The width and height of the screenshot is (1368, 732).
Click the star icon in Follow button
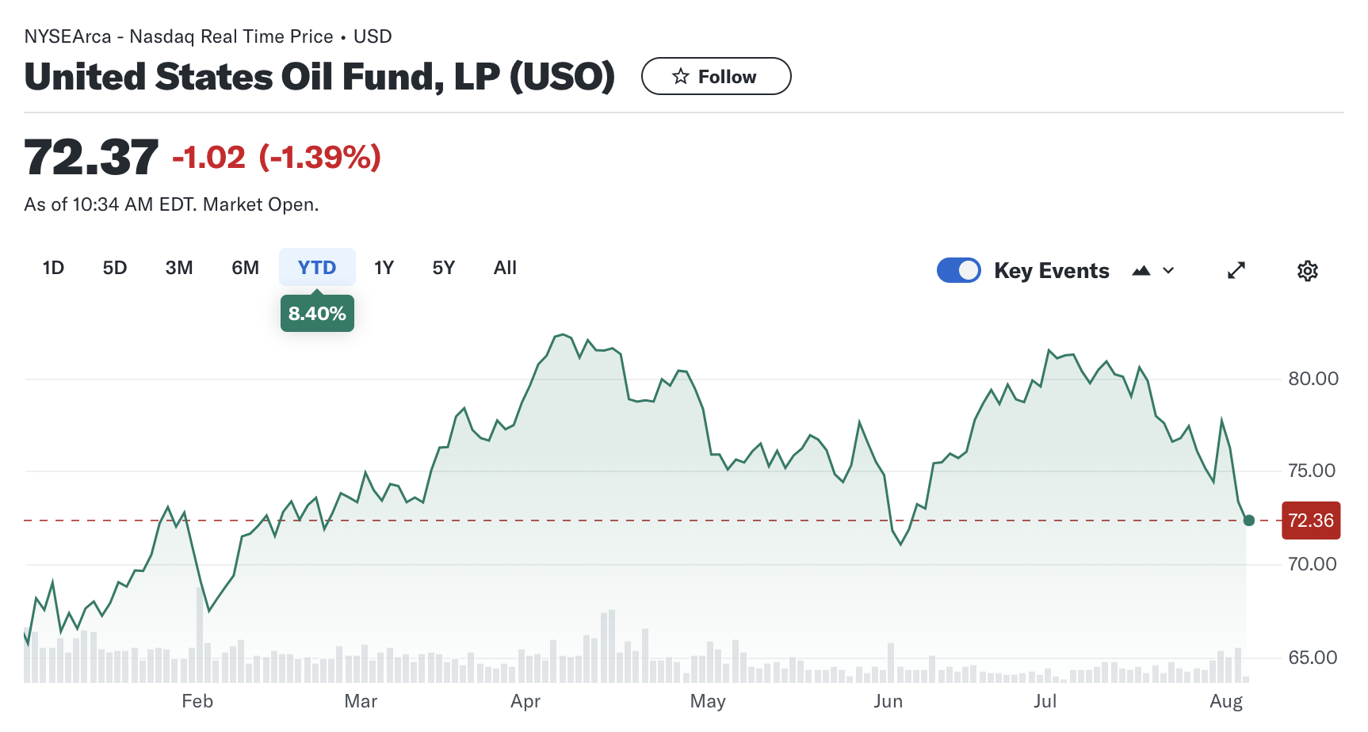tap(680, 76)
